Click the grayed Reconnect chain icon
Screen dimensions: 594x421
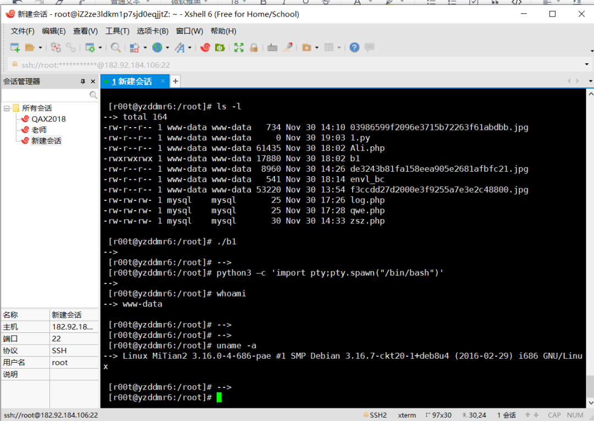(71, 47)
